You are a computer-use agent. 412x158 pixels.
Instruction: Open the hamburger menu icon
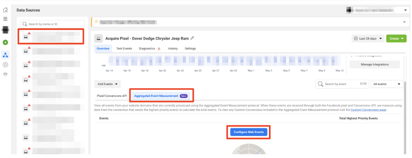[x=5, y=19]
